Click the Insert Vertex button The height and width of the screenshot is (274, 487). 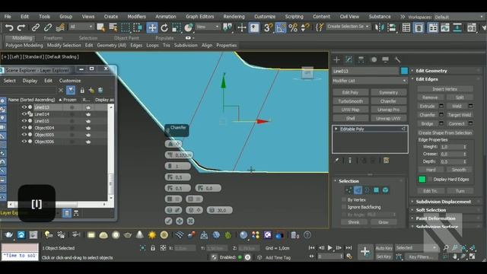coord(444,89)
